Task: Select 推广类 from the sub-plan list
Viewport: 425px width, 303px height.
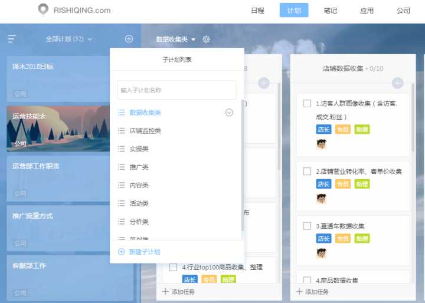Action: [x=139, y=167]
